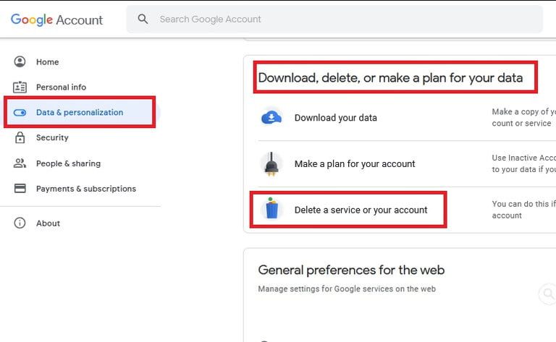This screenshot has height=342, width=556.
Task: Select Delete a service or your account
Action: tap(361, 210)
